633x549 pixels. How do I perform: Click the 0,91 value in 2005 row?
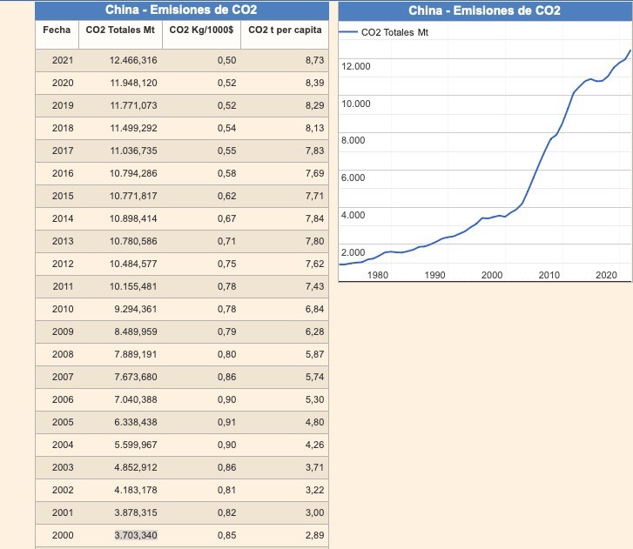click(x=226, y=422)
